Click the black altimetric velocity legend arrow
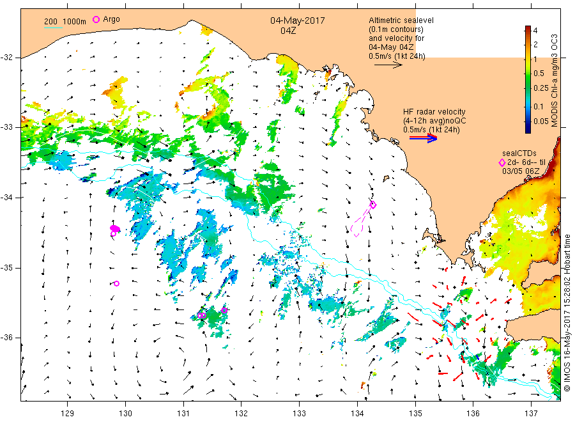575x422 pixels. 388,65
